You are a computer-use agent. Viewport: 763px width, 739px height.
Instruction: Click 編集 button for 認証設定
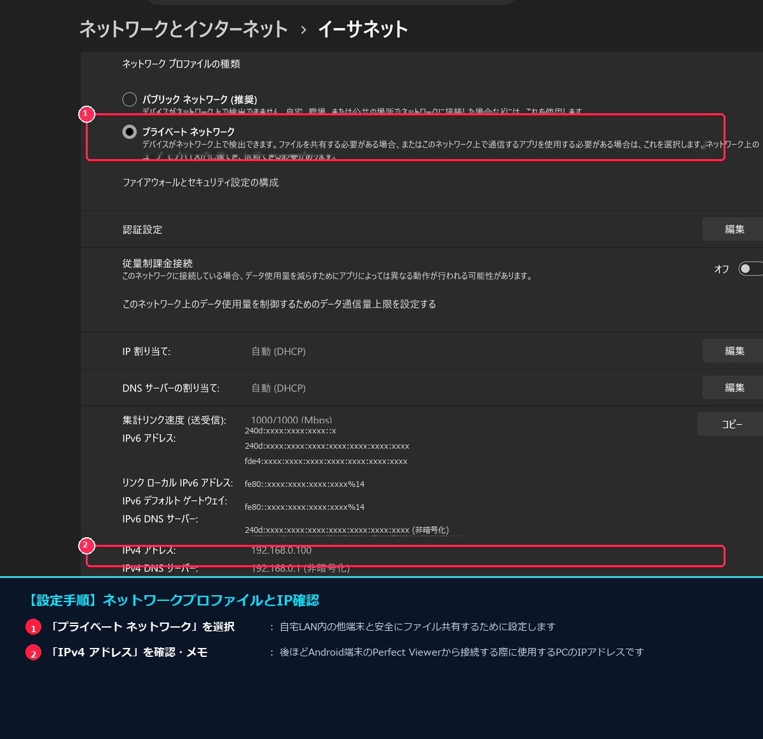pos(733,229)
